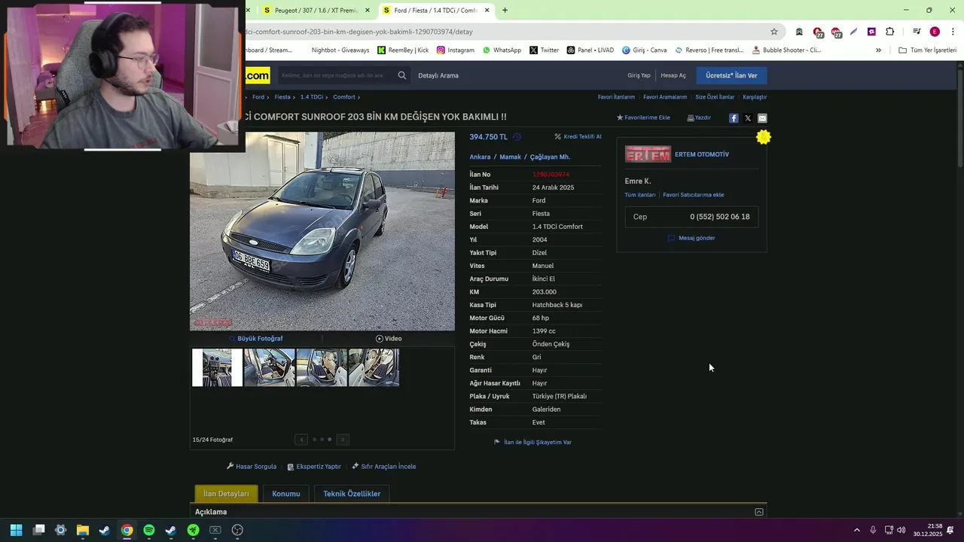
Task: Open the Video view of the car
Action: click(389, 339)
